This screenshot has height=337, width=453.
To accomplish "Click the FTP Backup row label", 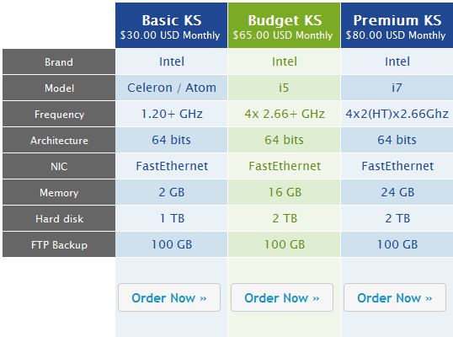I will click(59, 244).
